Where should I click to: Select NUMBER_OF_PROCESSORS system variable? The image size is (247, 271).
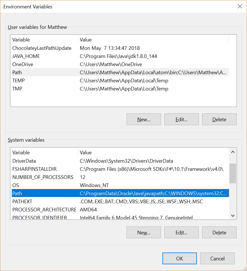pyautogui.click(x=43, y=177)
